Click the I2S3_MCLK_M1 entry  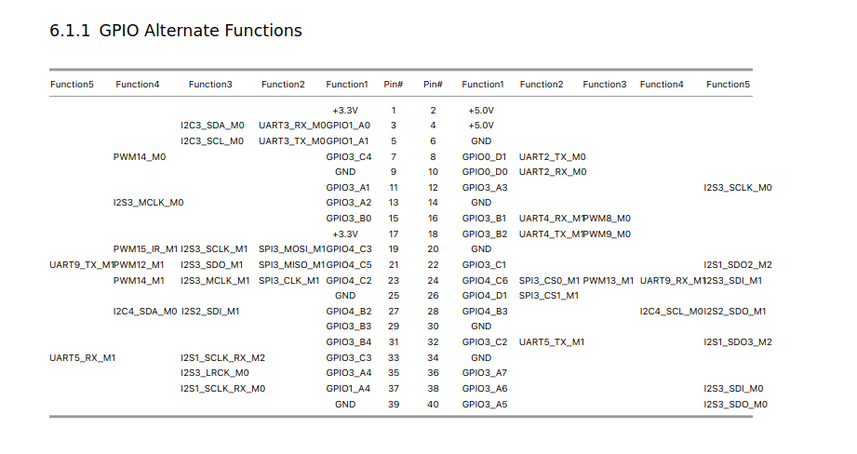[215, 280]
